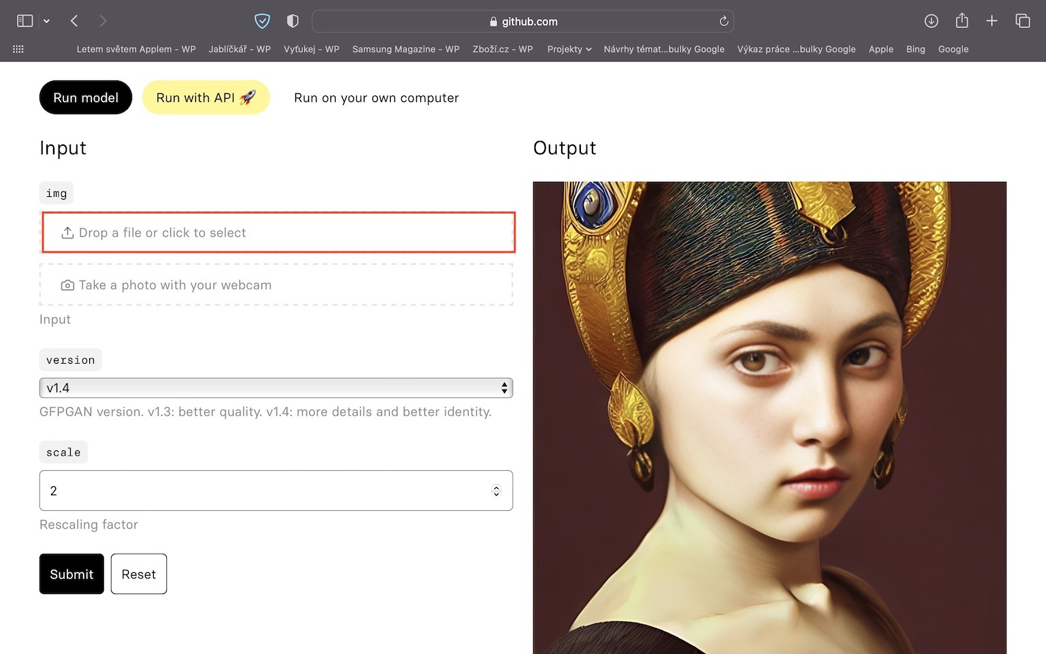
Task: Open the version v1.4 dropdown
Action: click(276, 388)
